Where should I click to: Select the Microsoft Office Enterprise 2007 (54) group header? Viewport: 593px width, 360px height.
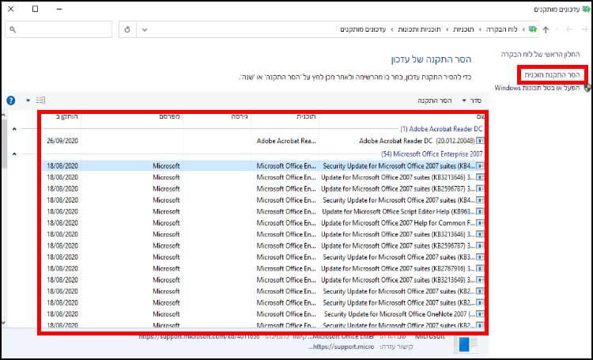432,154
